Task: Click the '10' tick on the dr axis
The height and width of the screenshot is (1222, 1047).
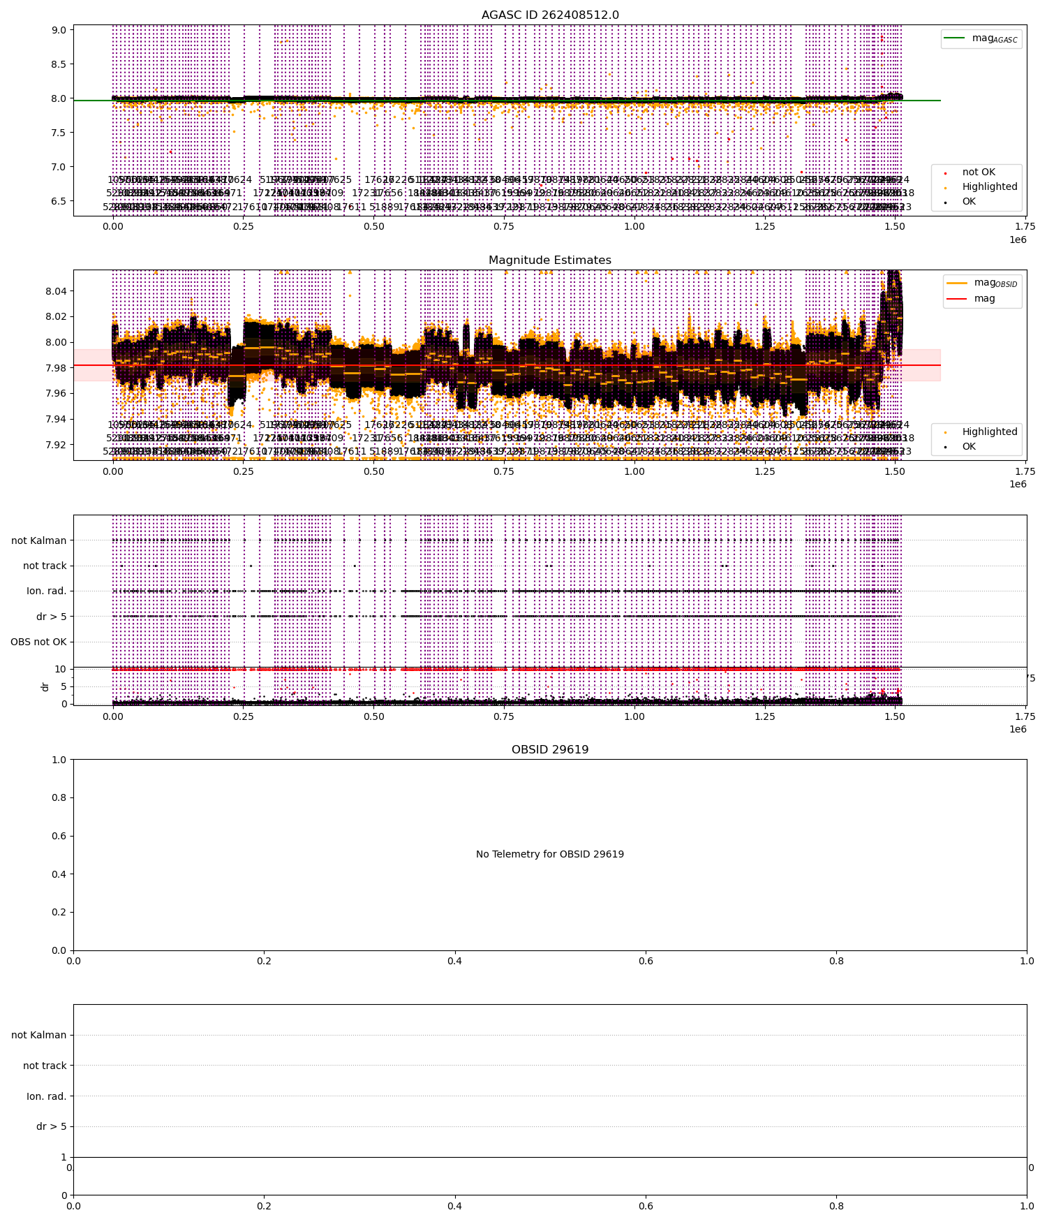Action: [61, 670]
